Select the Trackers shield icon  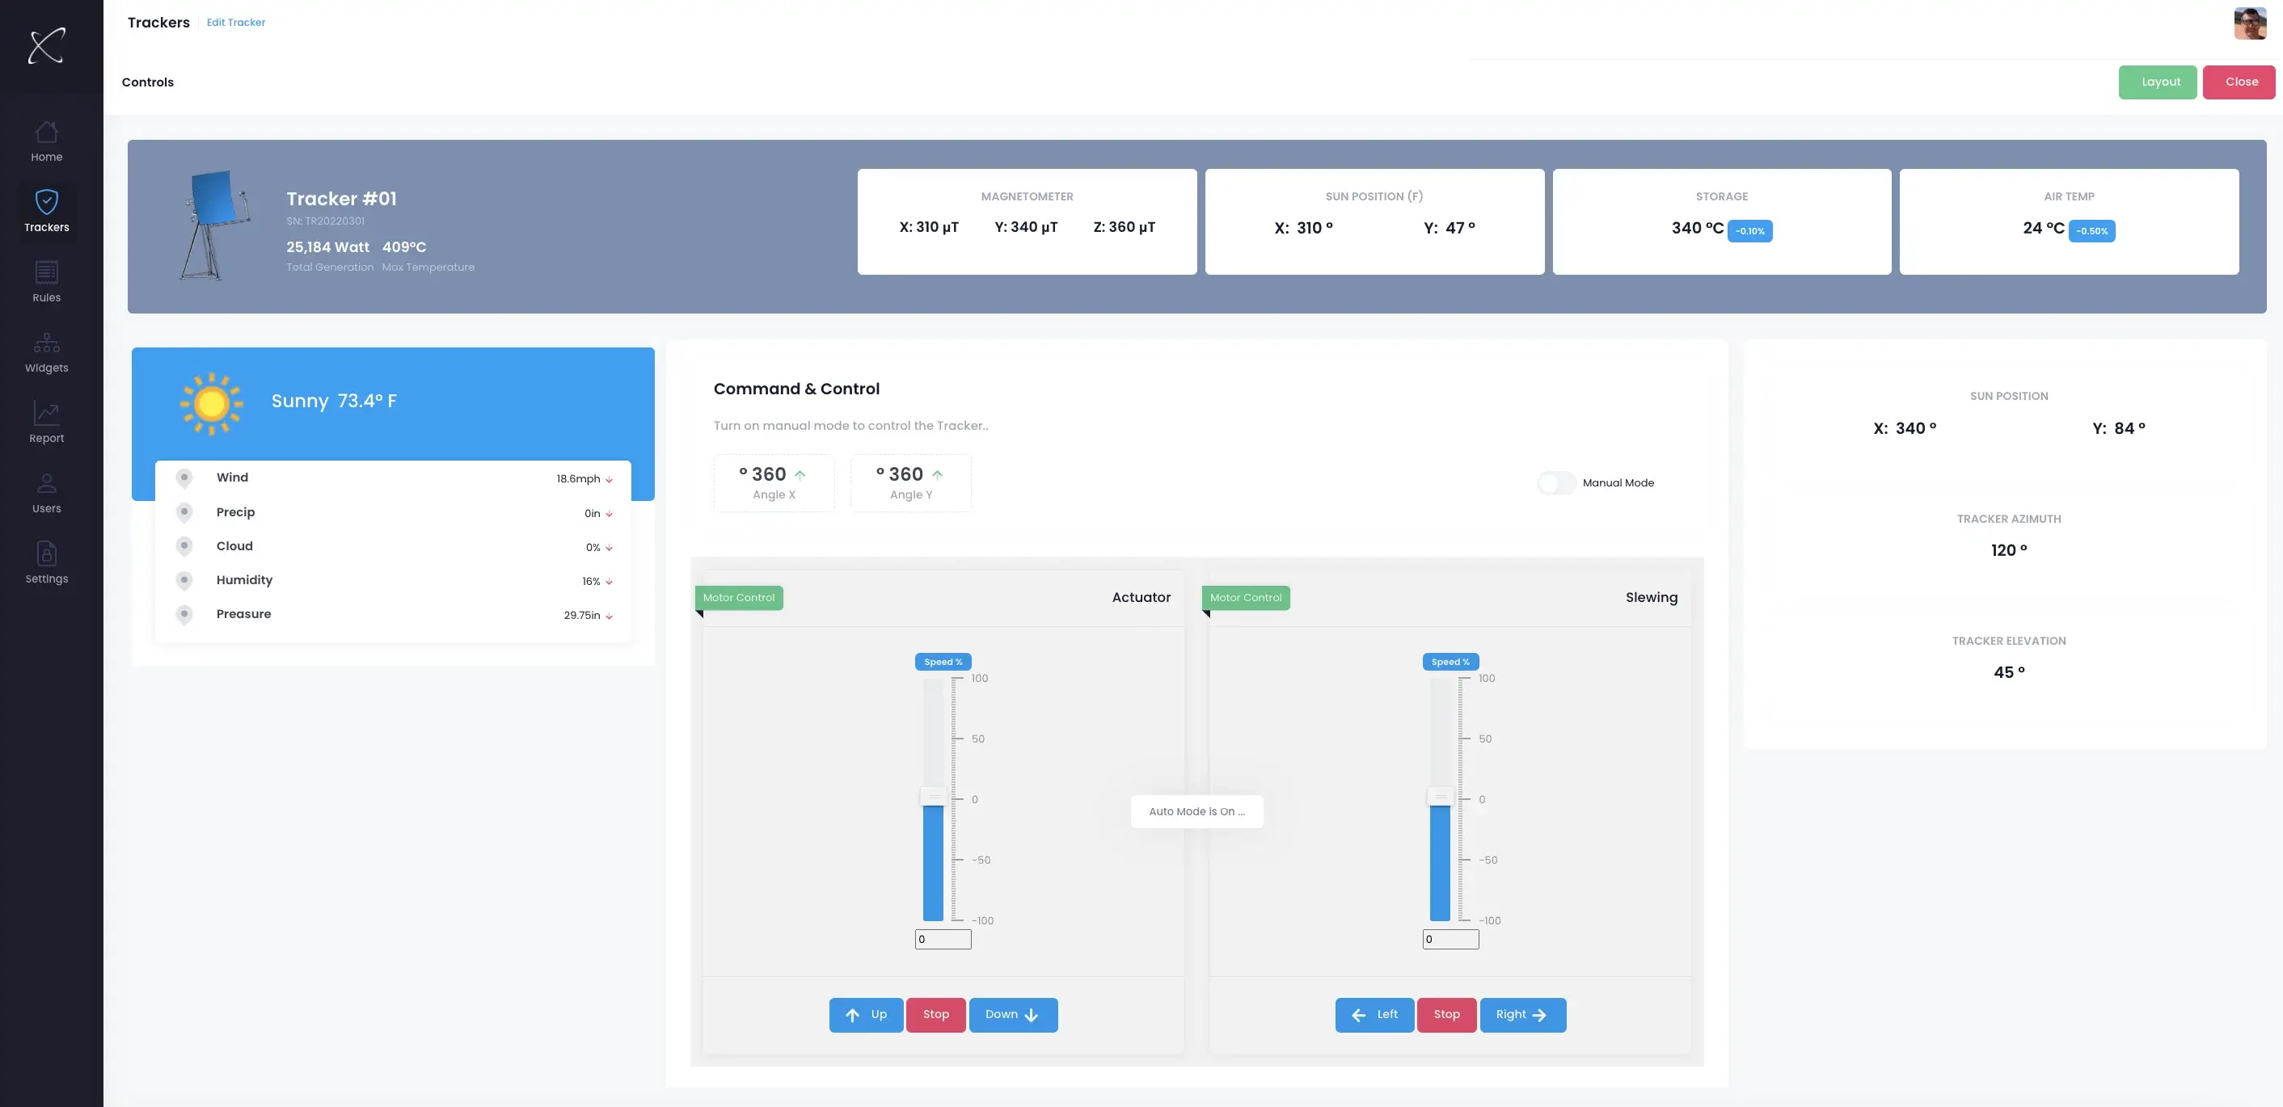coord(46,202)
